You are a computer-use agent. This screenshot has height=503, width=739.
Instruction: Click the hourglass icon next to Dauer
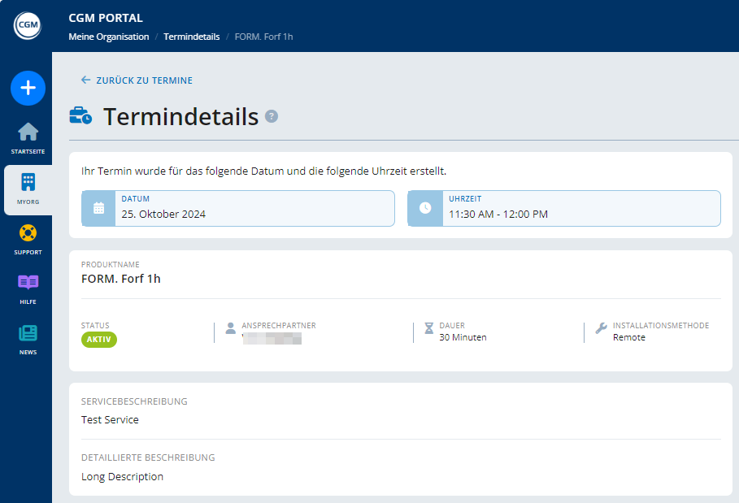tap(428, 327)
